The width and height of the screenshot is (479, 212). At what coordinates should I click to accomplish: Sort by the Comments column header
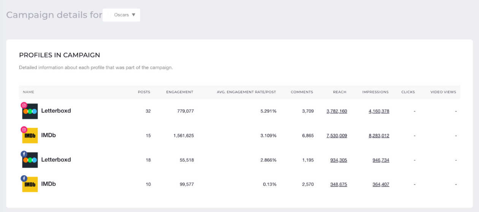[x=302, y=92]
